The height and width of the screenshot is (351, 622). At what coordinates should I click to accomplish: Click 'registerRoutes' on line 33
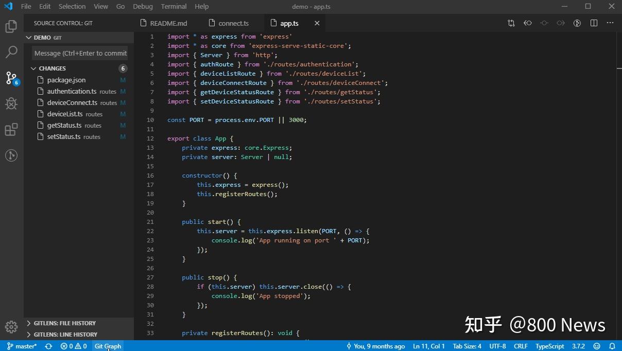click(237, 333)
